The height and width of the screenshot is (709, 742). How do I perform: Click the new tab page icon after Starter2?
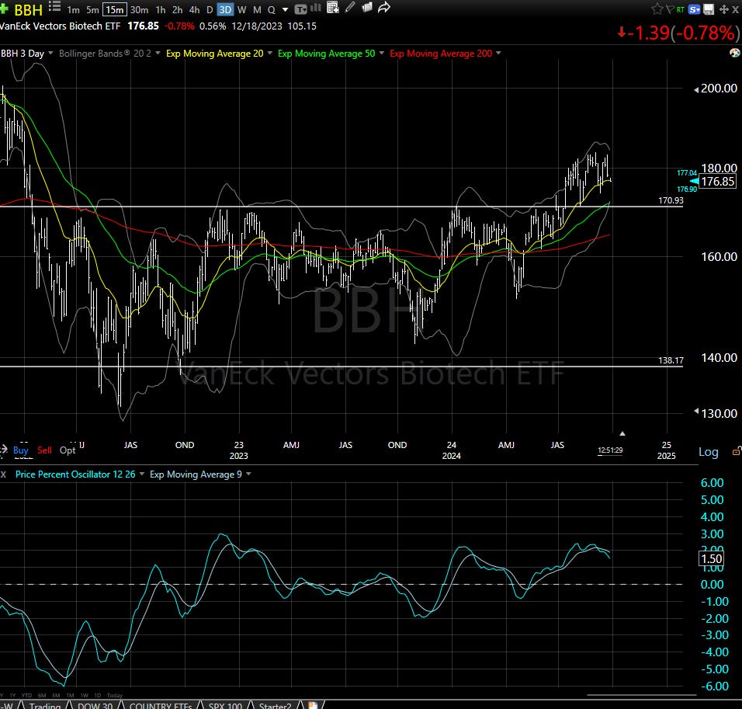[x=312, y=705]
